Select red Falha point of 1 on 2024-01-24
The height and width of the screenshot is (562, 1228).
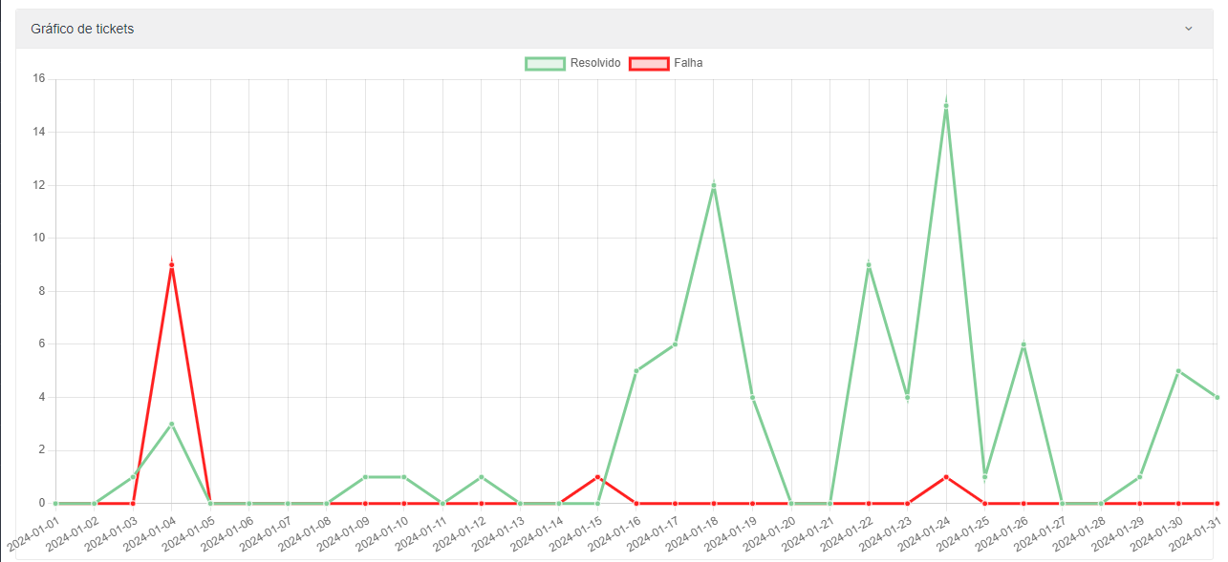point(946,476)
